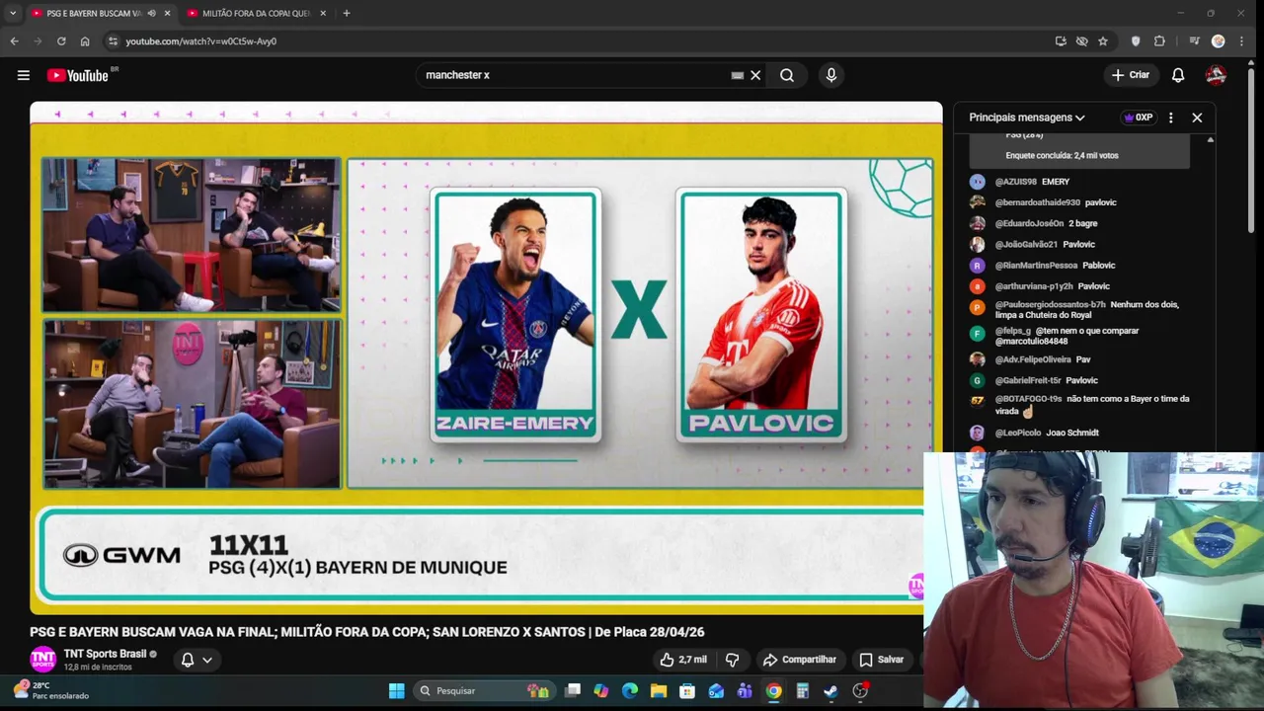View site information icon in address bar
This screenshot has height=711, width=1264.
pyautogui.click(x=113, y=41)
